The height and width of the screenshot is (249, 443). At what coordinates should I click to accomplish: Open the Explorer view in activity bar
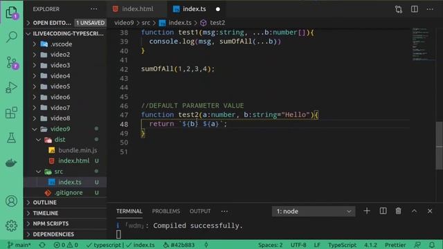[11, 12]
